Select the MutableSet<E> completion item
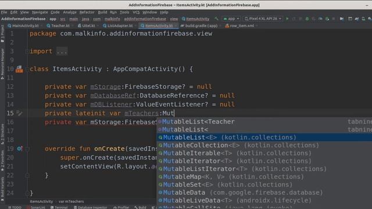The width and height of the screenshot is (372, 209). 264,185
